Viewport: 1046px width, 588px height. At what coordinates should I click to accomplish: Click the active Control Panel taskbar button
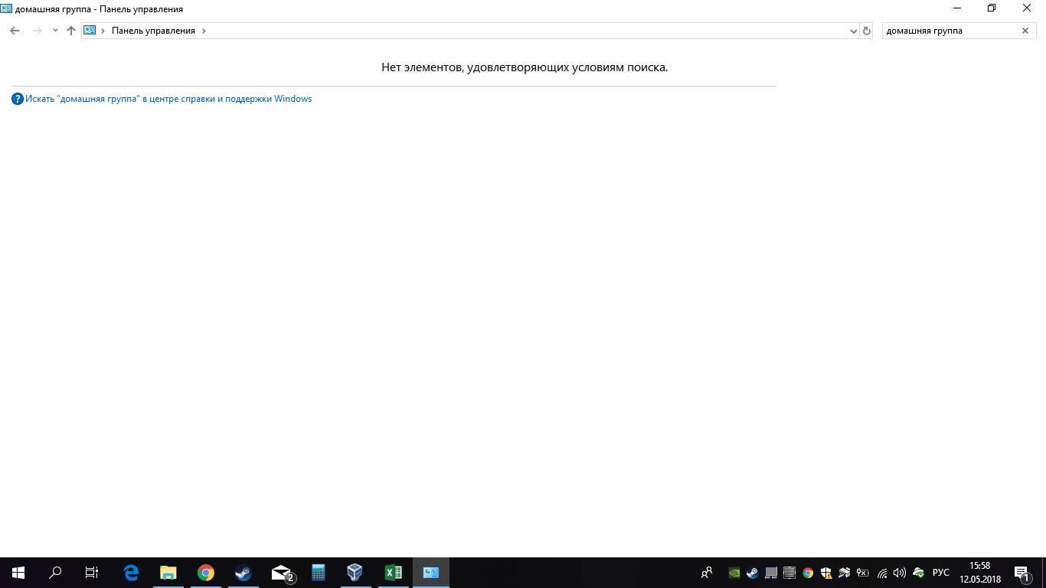431,572
